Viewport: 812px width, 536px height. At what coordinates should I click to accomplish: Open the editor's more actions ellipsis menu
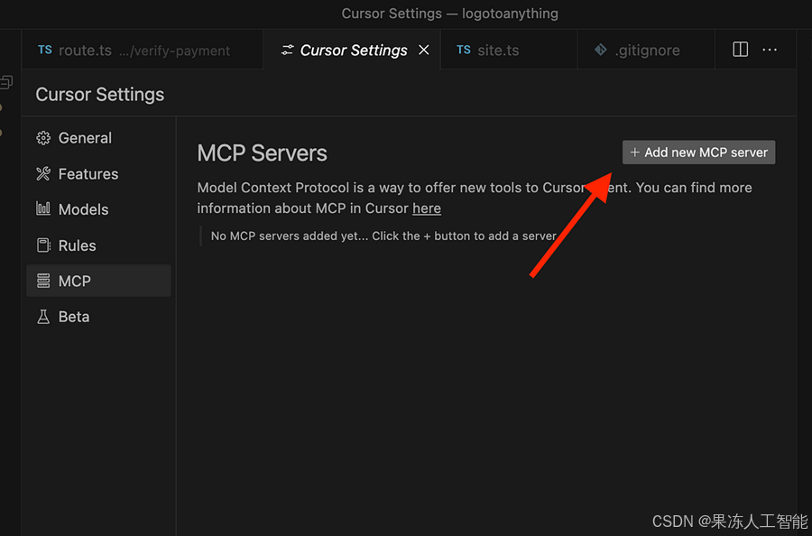tap(770, 50)
